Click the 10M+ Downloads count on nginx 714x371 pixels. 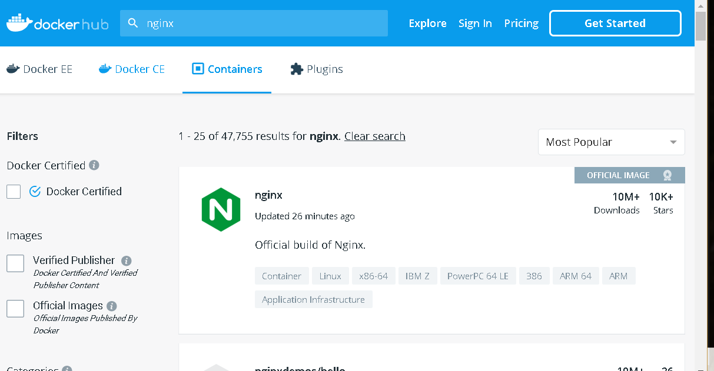[616, 203]
